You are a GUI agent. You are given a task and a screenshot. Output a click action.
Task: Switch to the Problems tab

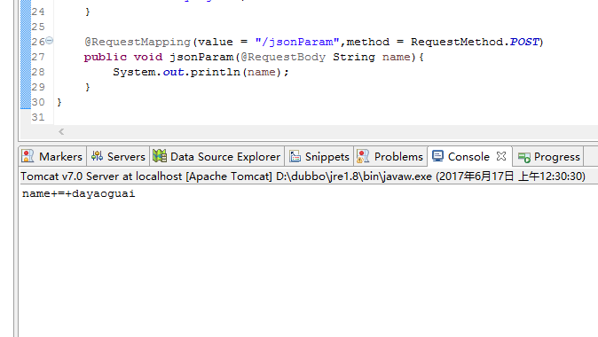[390, 156]
